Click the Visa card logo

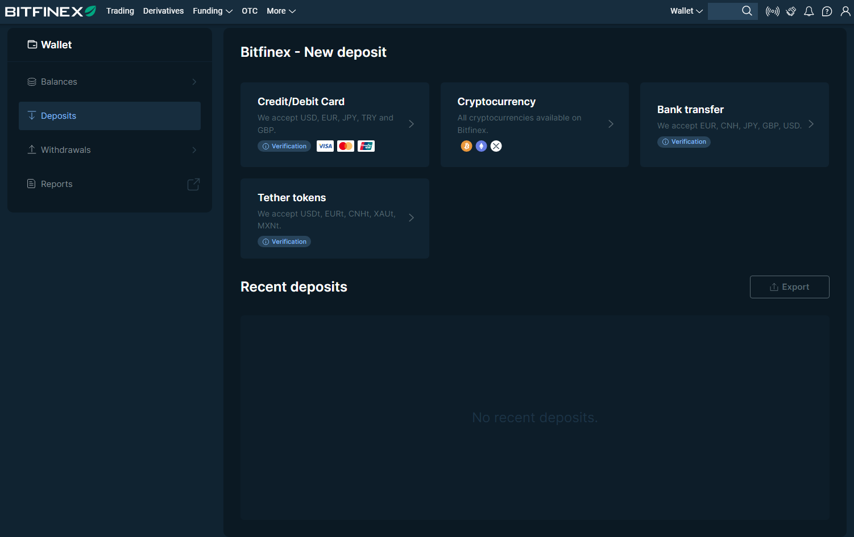pyautogui.click(x=325, y=146)
